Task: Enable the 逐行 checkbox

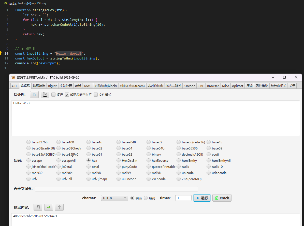Action: 53,95
